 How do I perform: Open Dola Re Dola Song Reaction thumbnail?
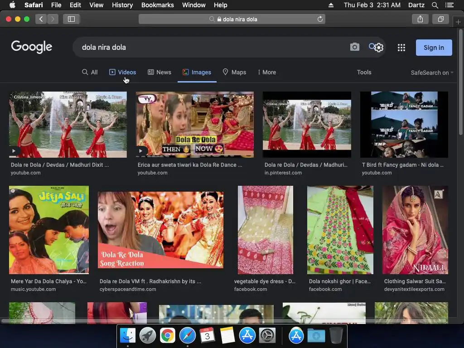(x=161, y=230)
